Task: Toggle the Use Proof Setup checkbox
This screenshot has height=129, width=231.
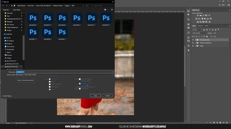Action: (80, 79)
